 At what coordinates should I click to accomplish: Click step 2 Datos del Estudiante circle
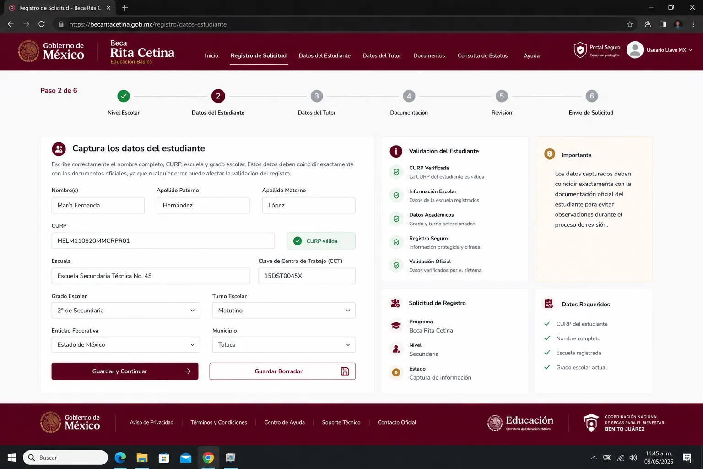pyautogui.click(x=218, y=96)
